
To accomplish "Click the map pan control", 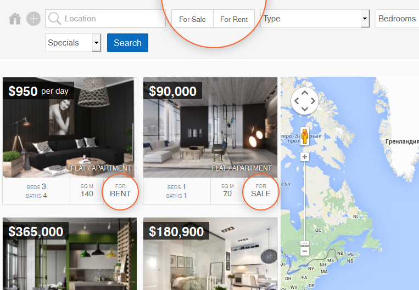I will point(305,101).
